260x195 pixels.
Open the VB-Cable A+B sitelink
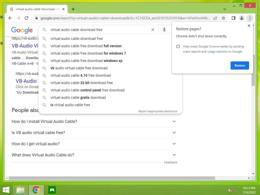pos(23,63)
